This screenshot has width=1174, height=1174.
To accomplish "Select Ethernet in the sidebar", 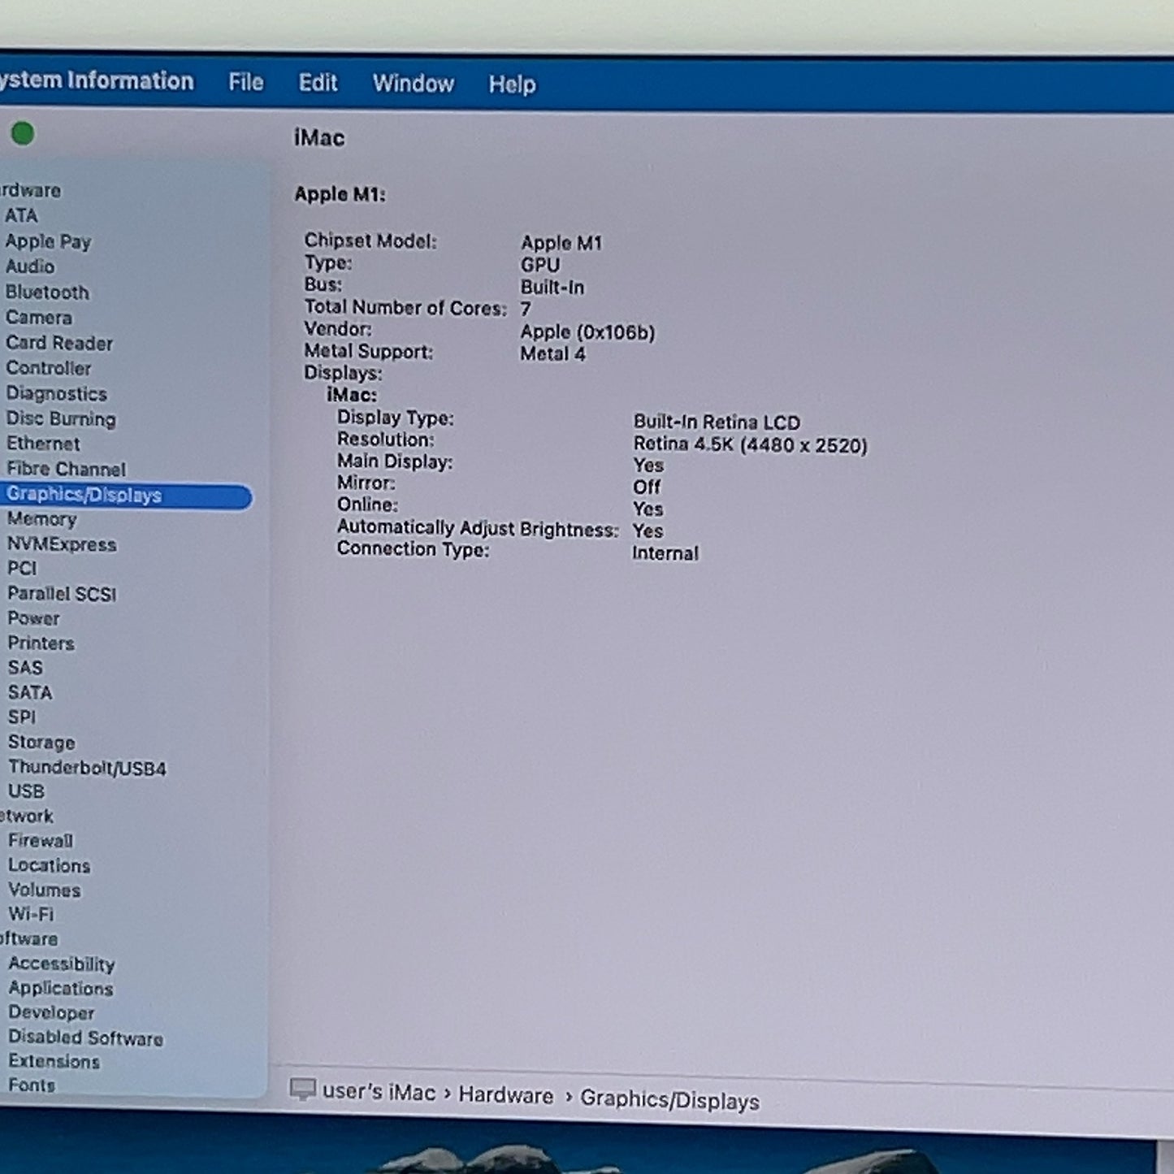I will 43,444.
